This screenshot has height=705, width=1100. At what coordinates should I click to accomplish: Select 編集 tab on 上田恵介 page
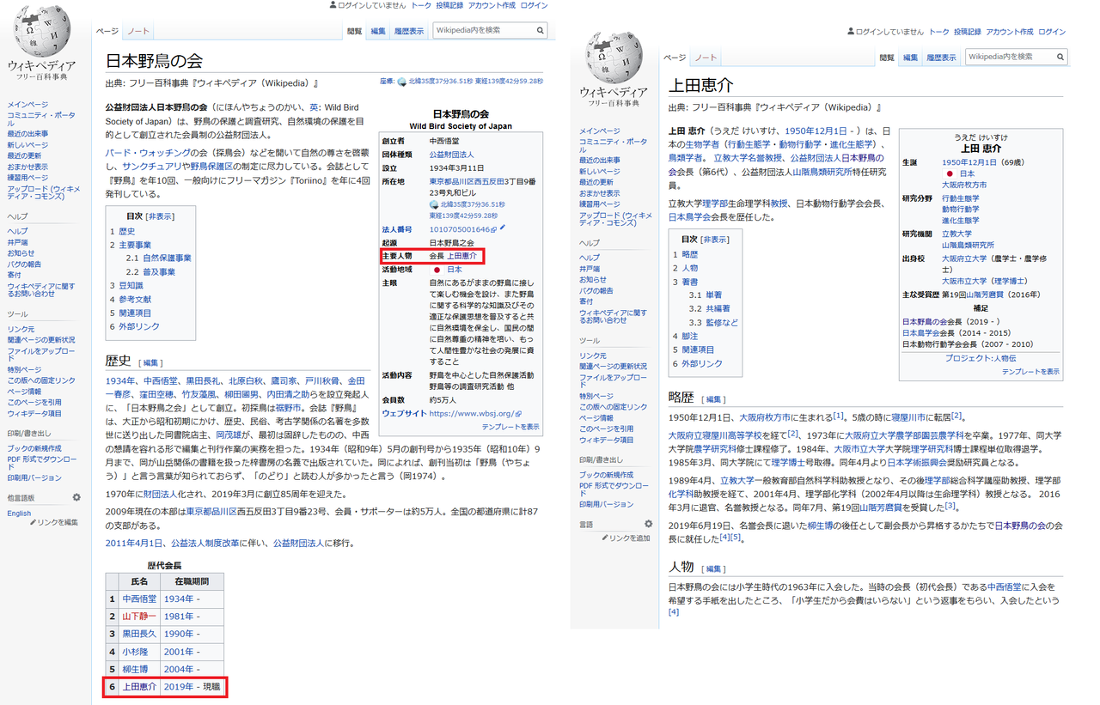coord(910,58)
